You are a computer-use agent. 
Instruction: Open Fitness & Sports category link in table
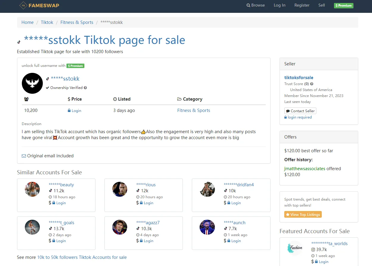194,110
